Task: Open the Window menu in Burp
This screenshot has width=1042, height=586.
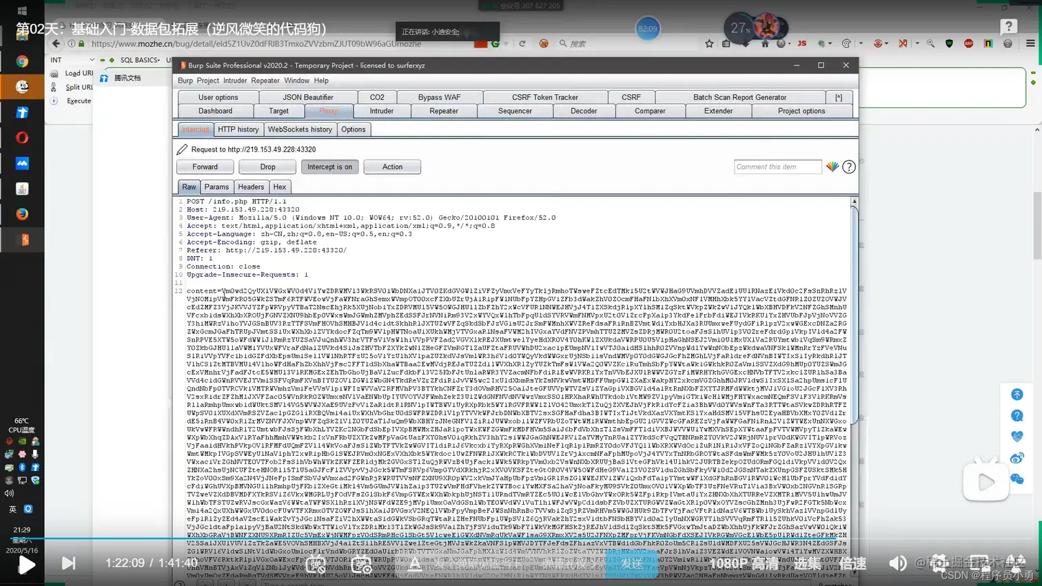Action: click(x=296, y=81)
